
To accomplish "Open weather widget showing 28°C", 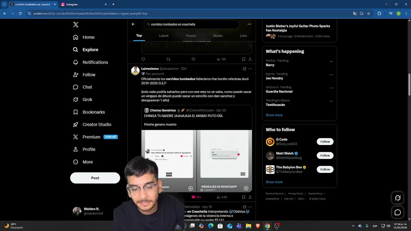I will tap(13, 226).
